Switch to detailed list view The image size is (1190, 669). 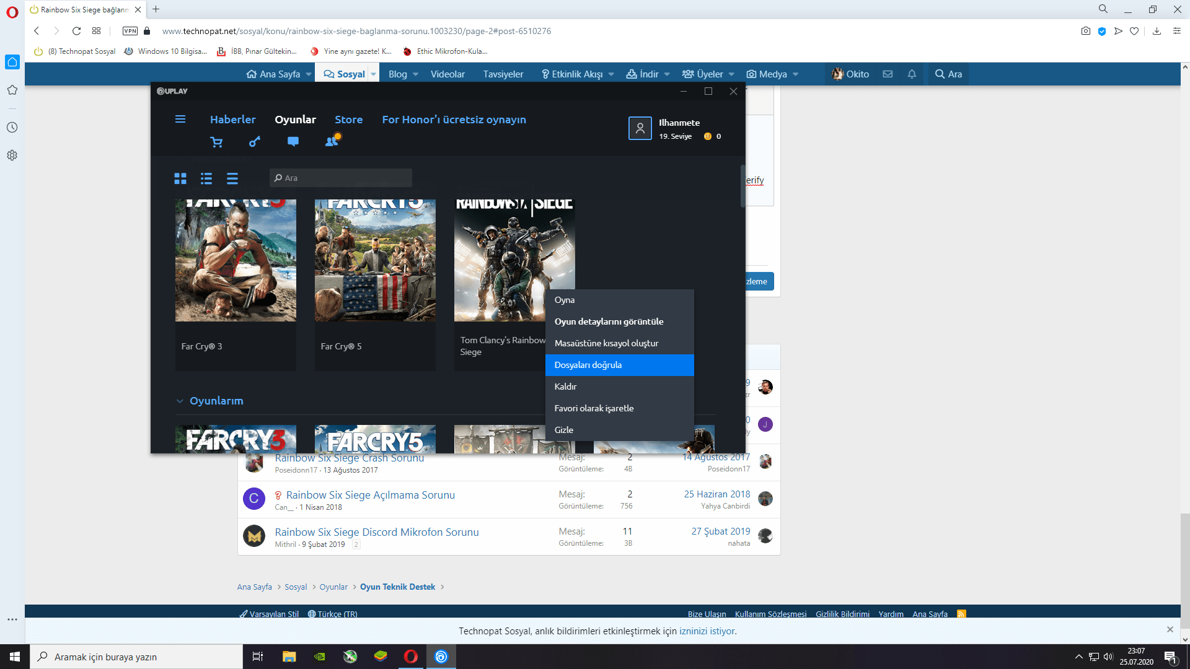(206, 178)
